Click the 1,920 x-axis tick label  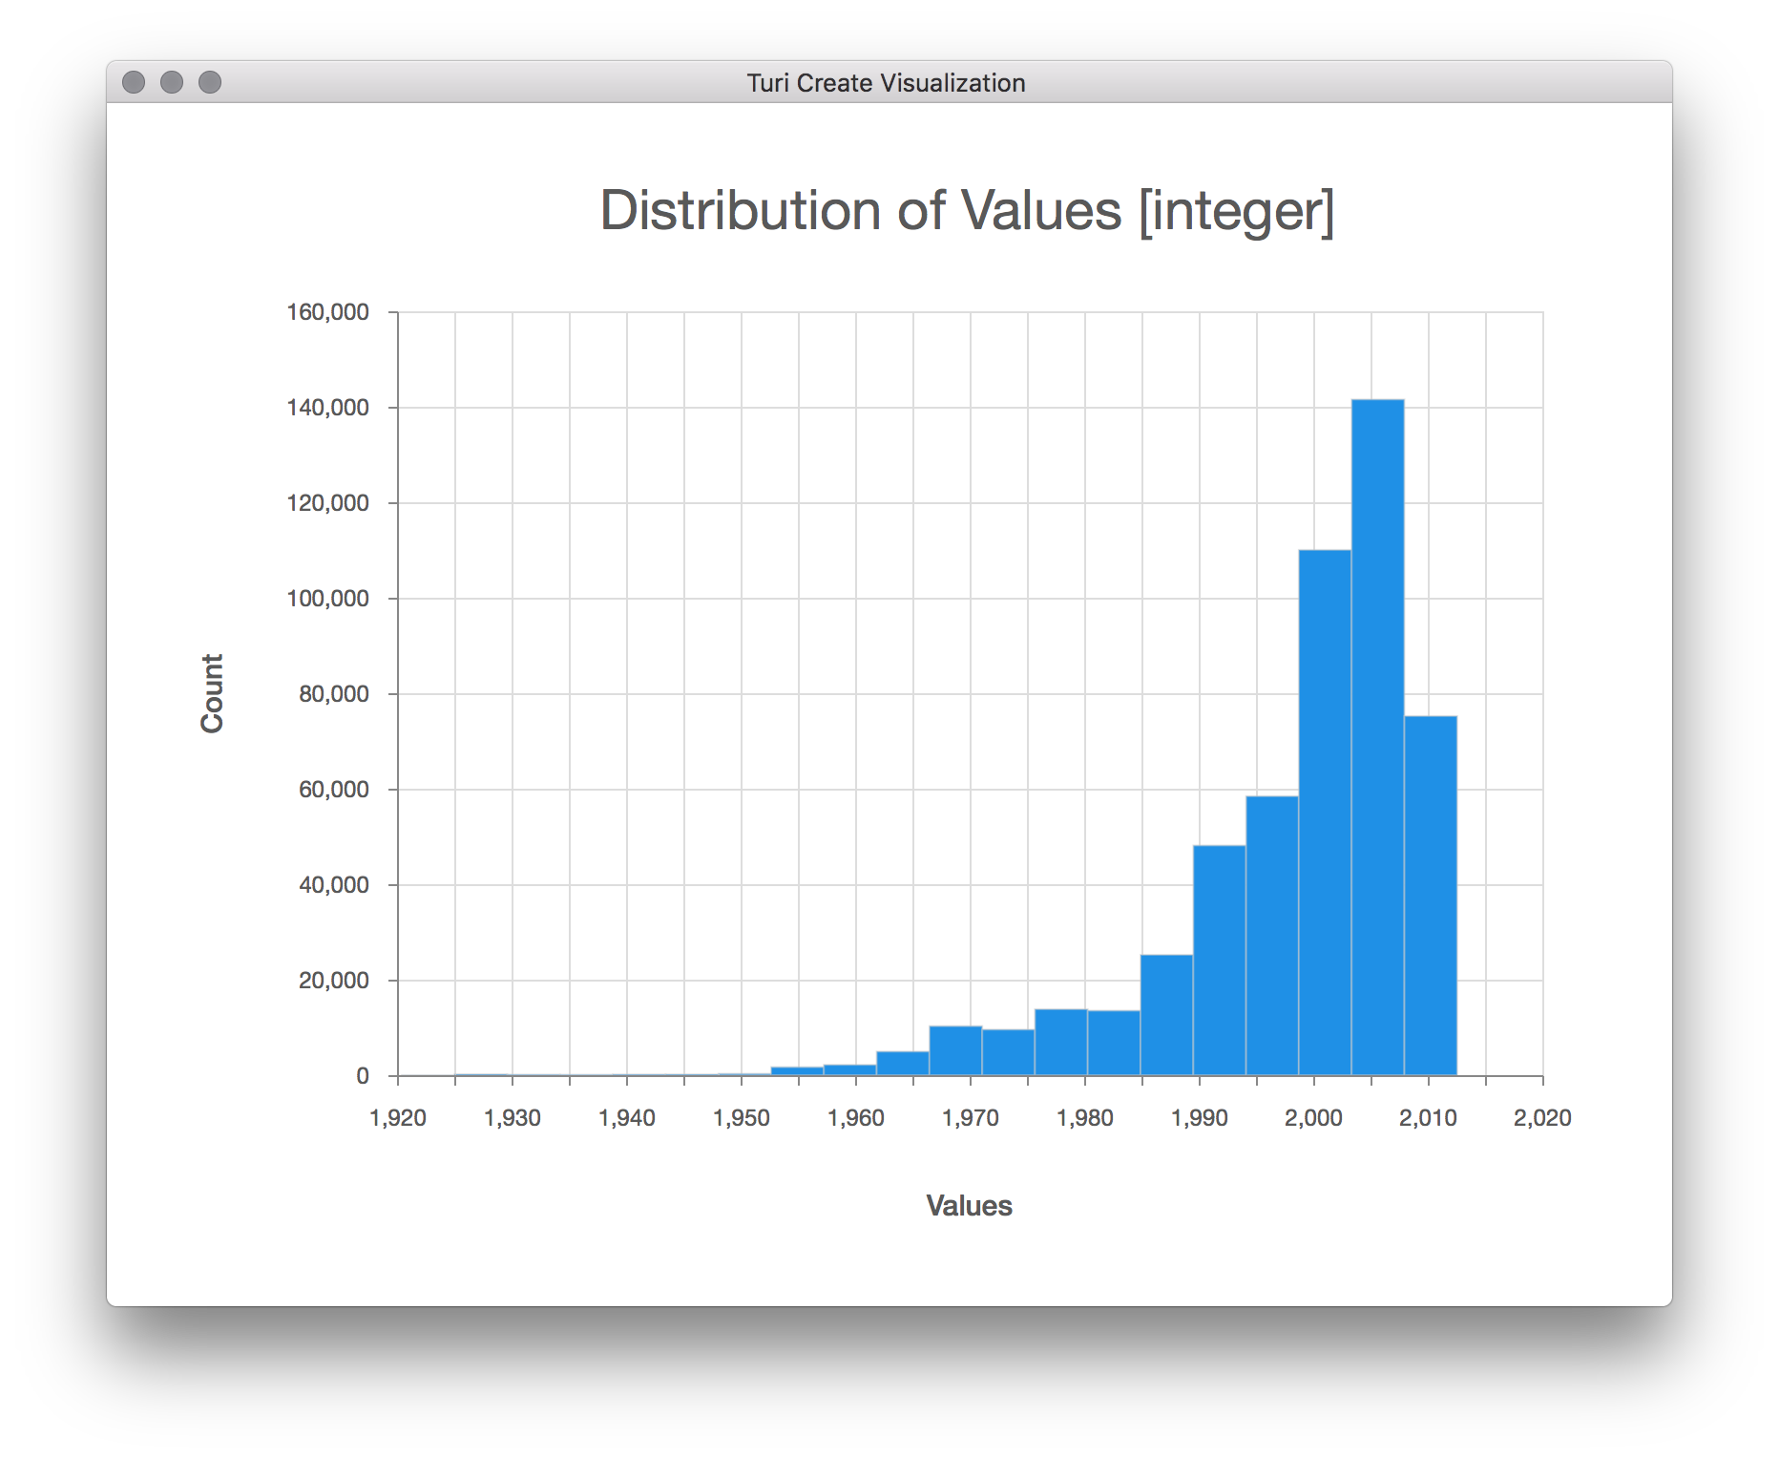398,1118
